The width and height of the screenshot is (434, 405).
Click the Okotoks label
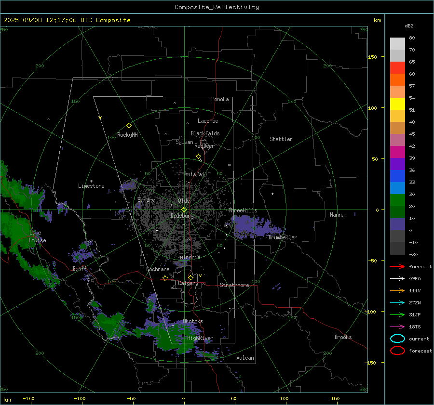[x=193, y=321]
